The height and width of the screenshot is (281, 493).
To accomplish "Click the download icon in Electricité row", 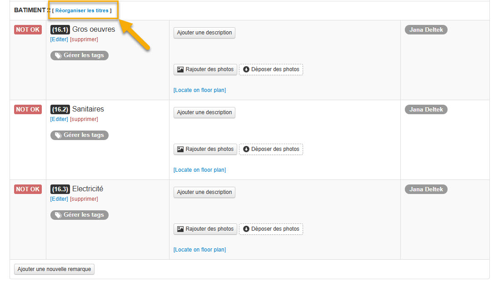I will tap(246, 229).
